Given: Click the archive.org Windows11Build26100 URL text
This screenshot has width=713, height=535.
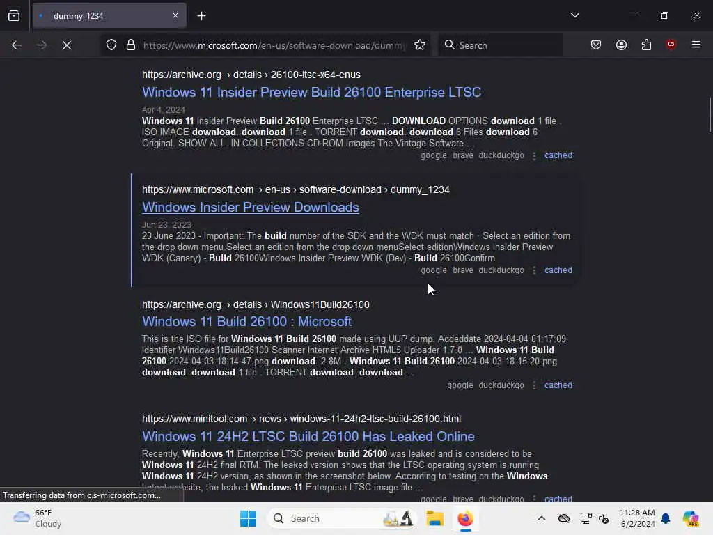Looking at the screenshot, I should pos(256,304).
